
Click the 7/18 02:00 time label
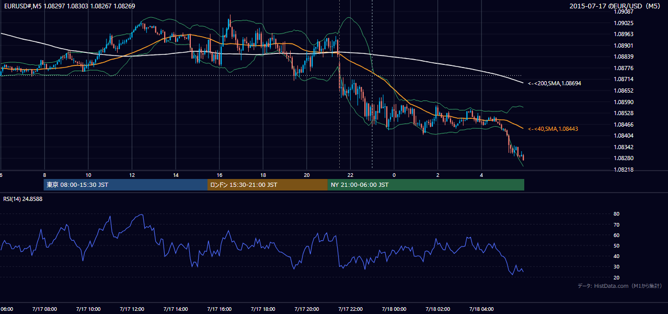[438, 309]
